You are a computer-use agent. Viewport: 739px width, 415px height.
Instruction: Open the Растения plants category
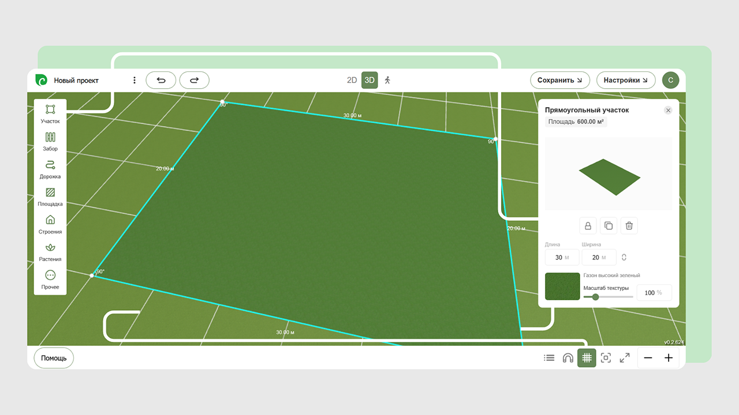pyautogui.click(x=50, y=252)
